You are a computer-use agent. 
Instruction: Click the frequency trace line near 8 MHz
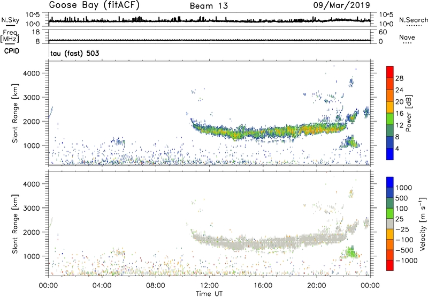point(209,40)
